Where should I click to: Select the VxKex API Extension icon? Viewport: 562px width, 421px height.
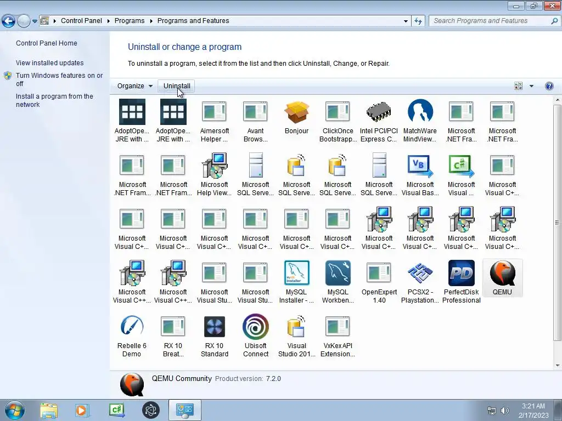[x=338, y=327]
